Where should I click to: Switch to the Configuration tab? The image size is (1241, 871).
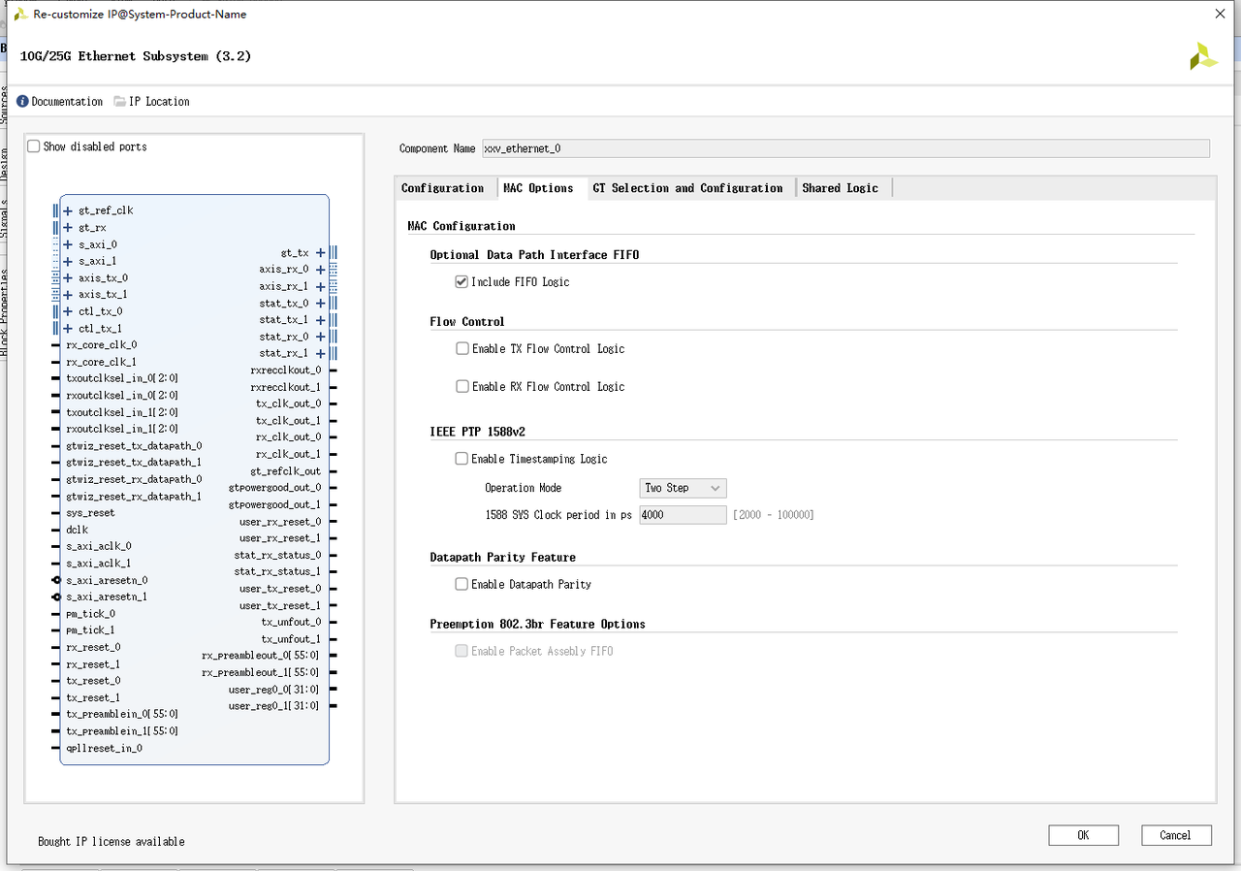click(x=443, y=188)
